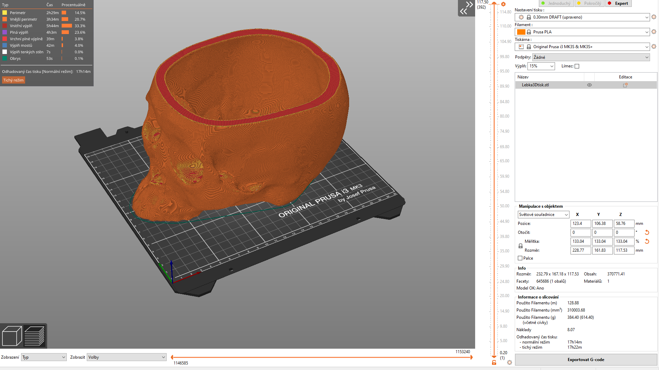This screenshot has height=370, width=659.
Task: Open the Tiskárna printer dropdown
Action: point(582,47)
